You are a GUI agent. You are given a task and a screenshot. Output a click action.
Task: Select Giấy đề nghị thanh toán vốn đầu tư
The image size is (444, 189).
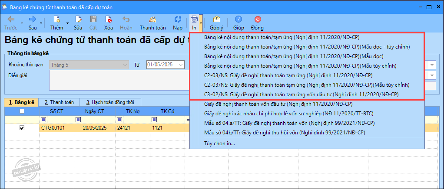click(278, 104)
